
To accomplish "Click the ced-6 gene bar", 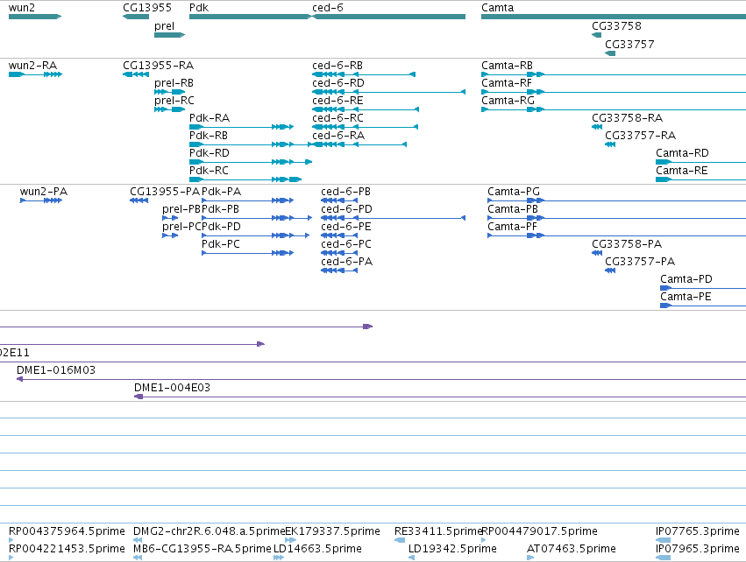I will pyautogui.click(x=388, y=17).
